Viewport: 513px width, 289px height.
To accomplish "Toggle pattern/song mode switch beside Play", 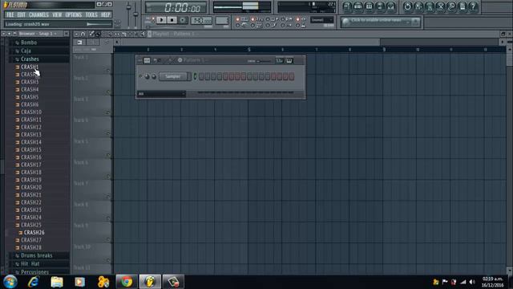I will pos(153,19).
